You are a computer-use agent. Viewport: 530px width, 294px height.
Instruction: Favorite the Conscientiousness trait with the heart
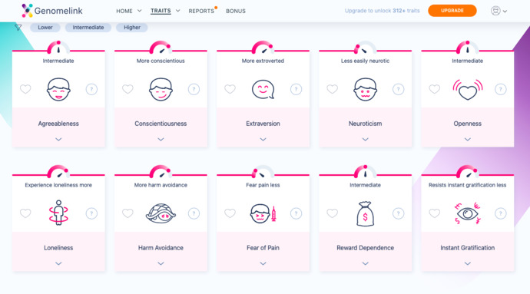pos(128,89)
